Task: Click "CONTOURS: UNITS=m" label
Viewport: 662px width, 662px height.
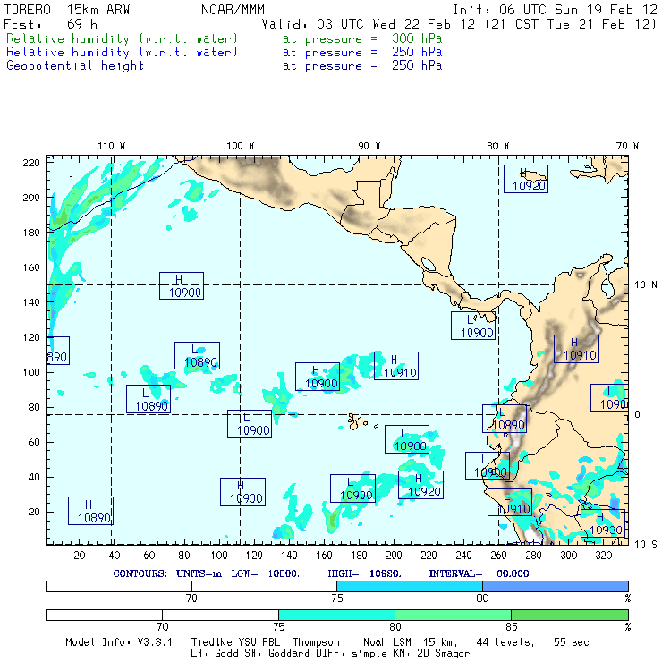Action: 167,573
